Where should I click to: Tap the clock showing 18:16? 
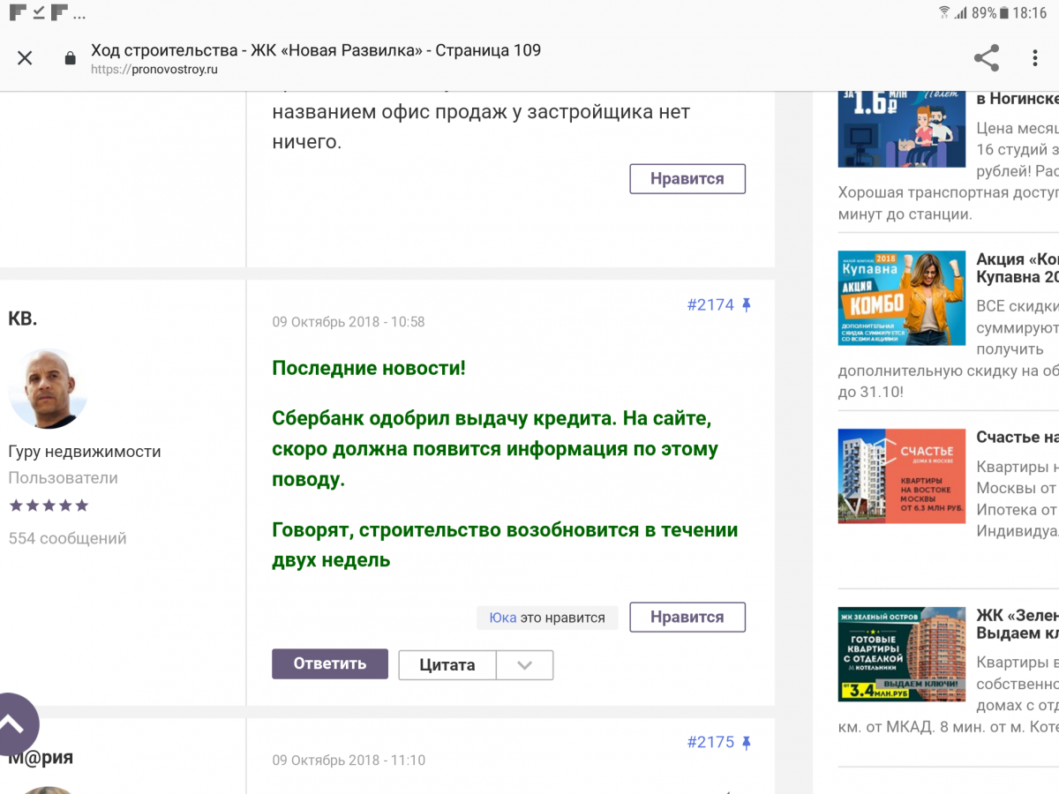[x=1030, y=13]
